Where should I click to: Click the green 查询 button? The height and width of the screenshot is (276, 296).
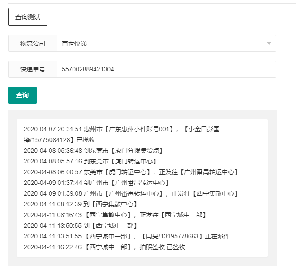(22, 95)
